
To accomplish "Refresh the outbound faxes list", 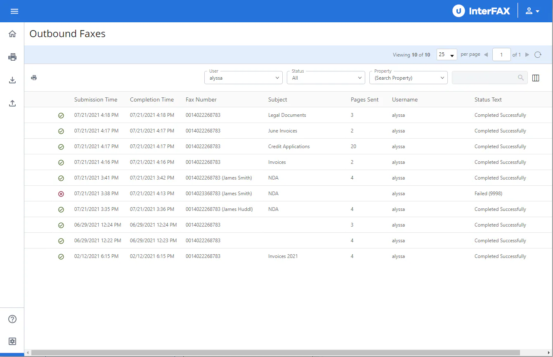I will tap(538, 54).
